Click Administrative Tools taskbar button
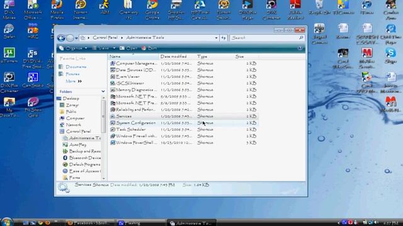This screenshot has height=226, width=403. click(x=191, y=223)
